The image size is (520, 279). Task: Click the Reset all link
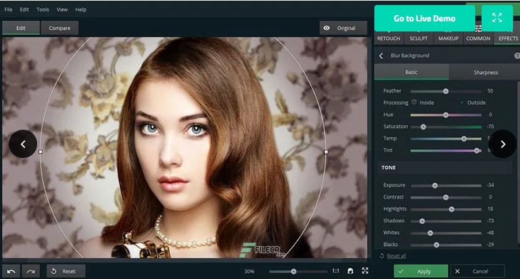click(x=396, y=256)
